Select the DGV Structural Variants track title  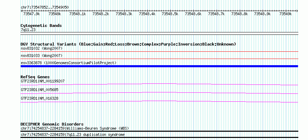click(x=128, y=44)
